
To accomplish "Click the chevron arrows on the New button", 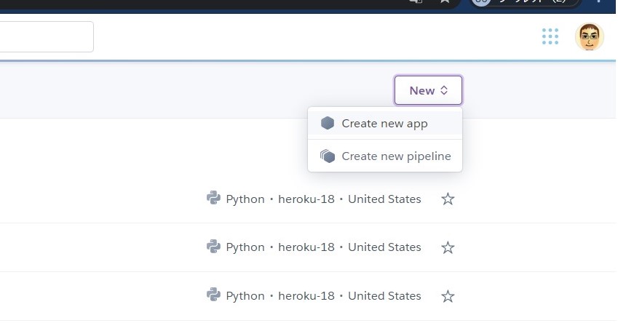I will click(x=444, y=91).
